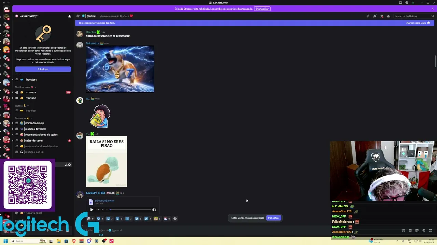Open the threads icon in channel header
Viewport: 437px width, 245px height.
pyautogui.click(x=368, y=16)
